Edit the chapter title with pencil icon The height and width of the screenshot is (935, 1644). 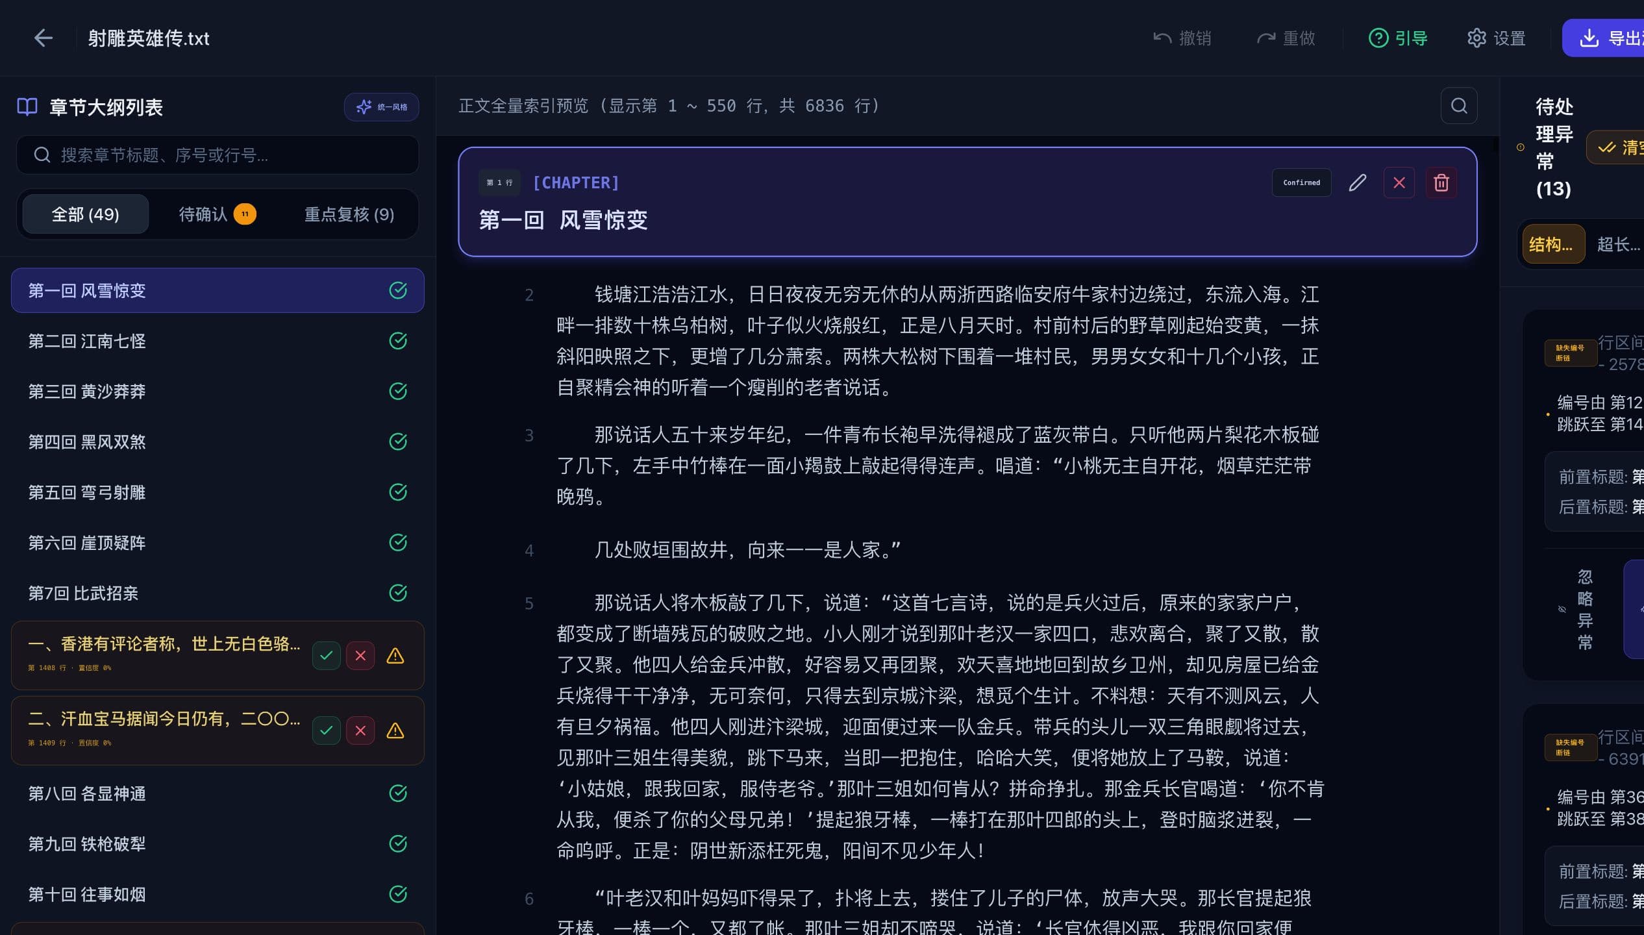tap(1357, 182)
